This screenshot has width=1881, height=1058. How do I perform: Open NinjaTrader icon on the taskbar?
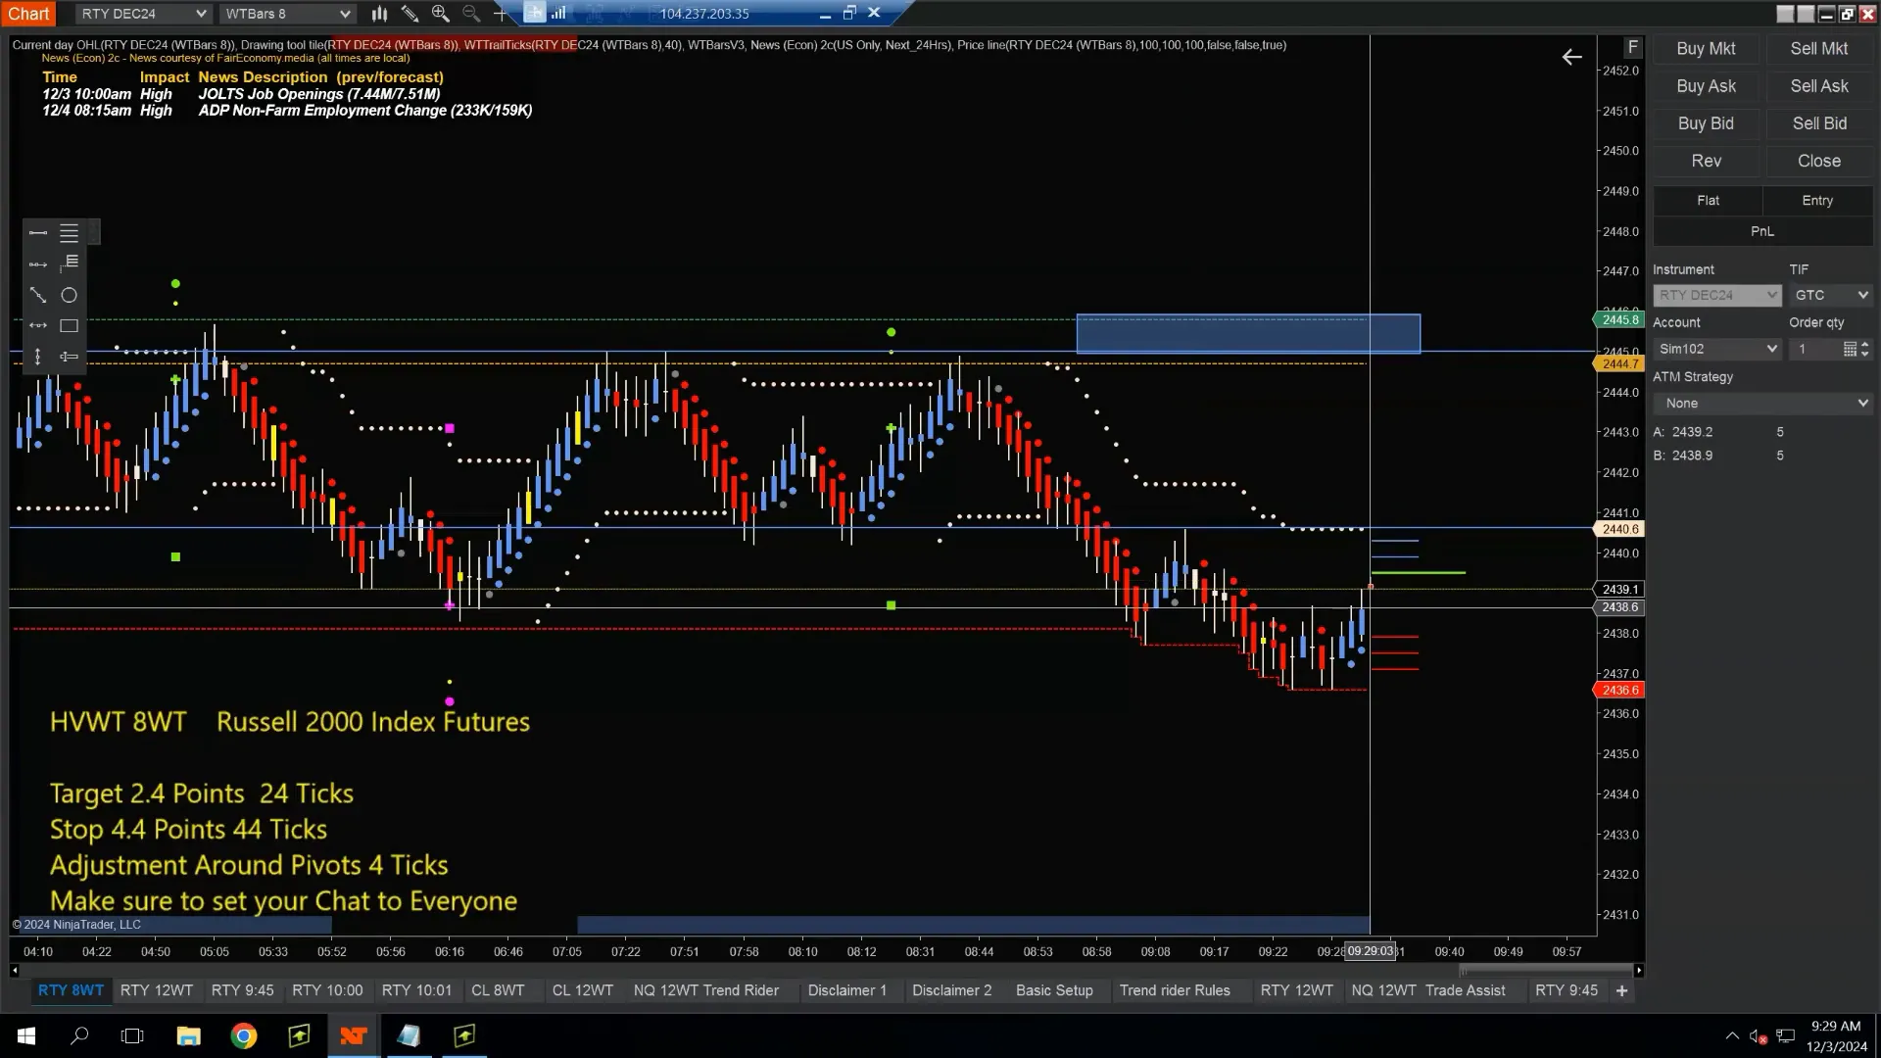(354, 1035)
